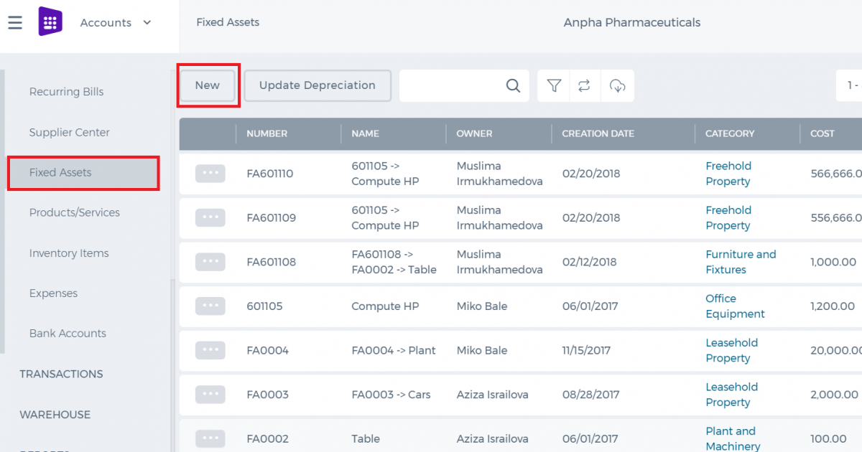Click cost value 1,000.00
This screenshot has height=452, width=862.
point(833,262)
